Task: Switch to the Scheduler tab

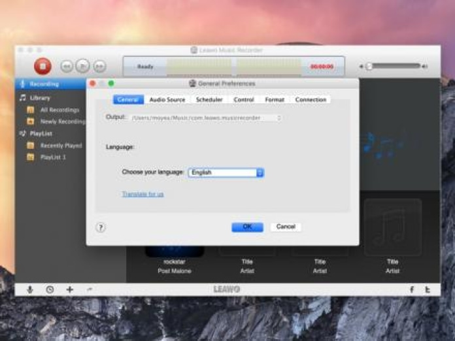Action: click(209, 99)
